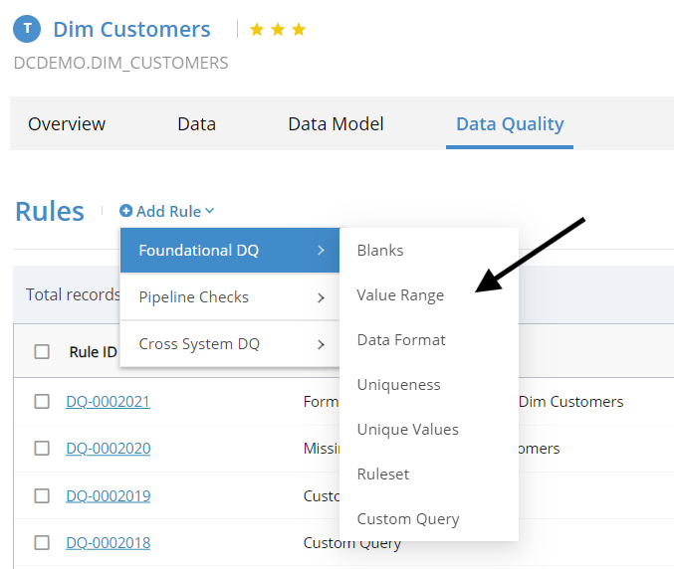Click the Total records label
The width and height of the screenshot is (674, 569).
[x=73, y=294]
